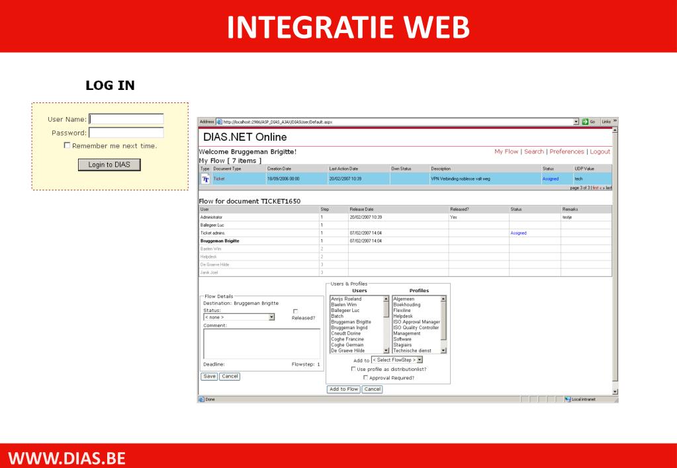Tick the Released? checkbox
677x468 pixels.
tap(295, 311)
